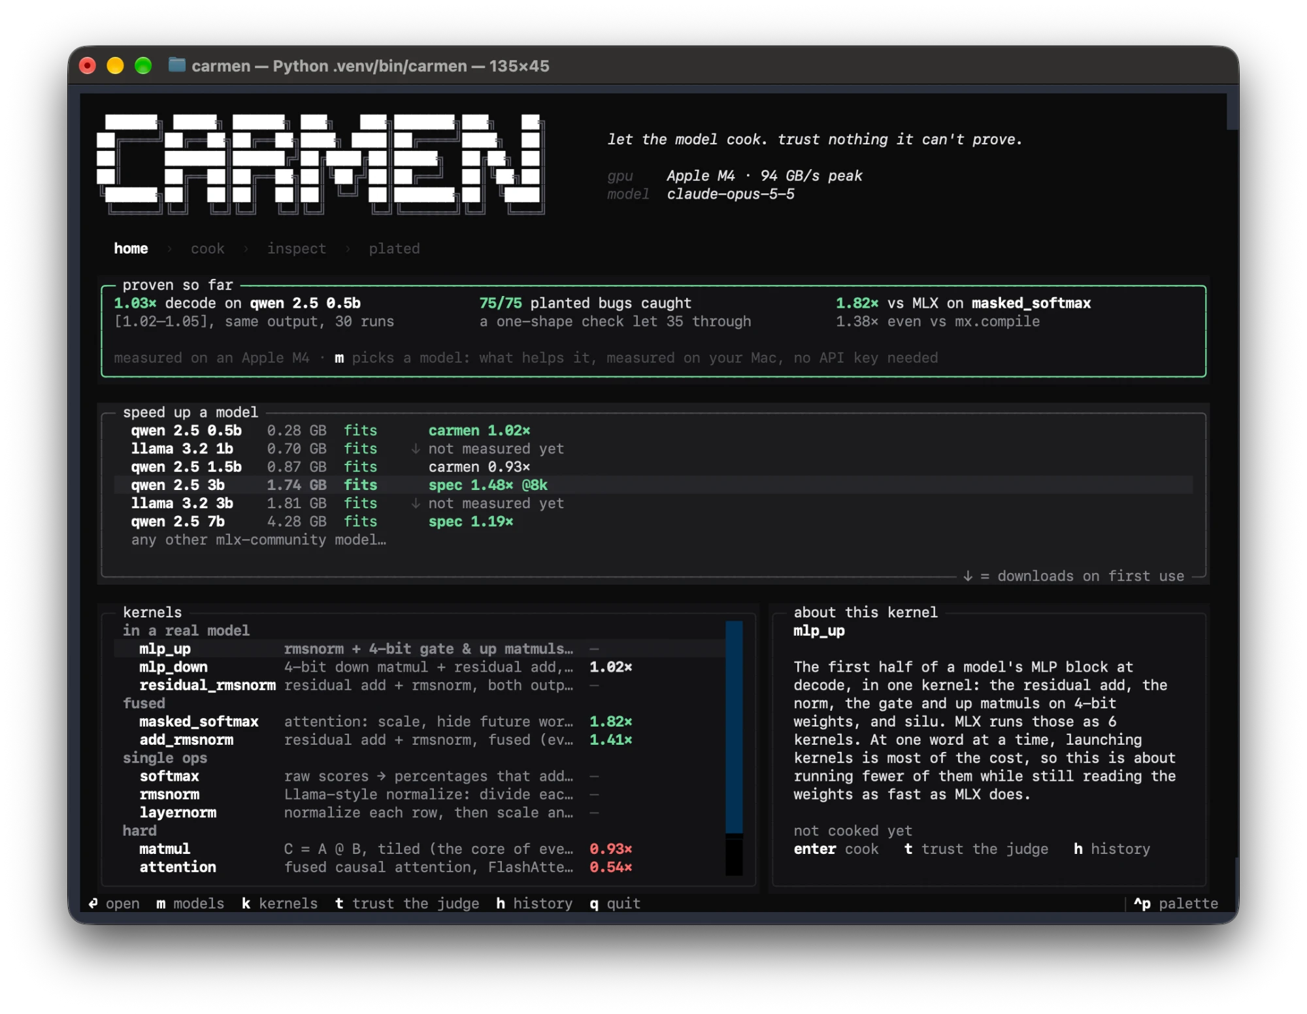Click 'history' in the footer bar
The width and height of the screenshot is (1307, 1014).
click(534, 904)
